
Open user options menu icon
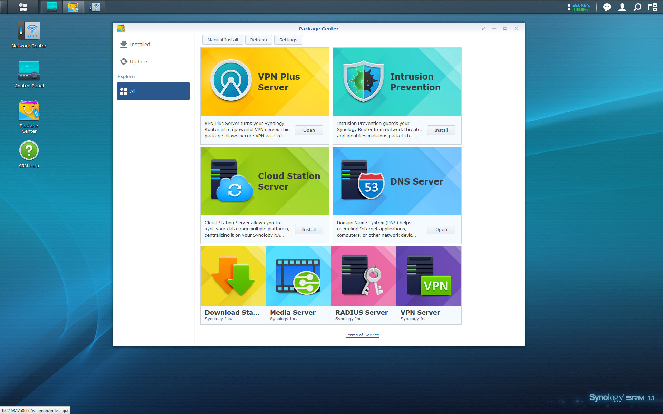coord(622,7)
